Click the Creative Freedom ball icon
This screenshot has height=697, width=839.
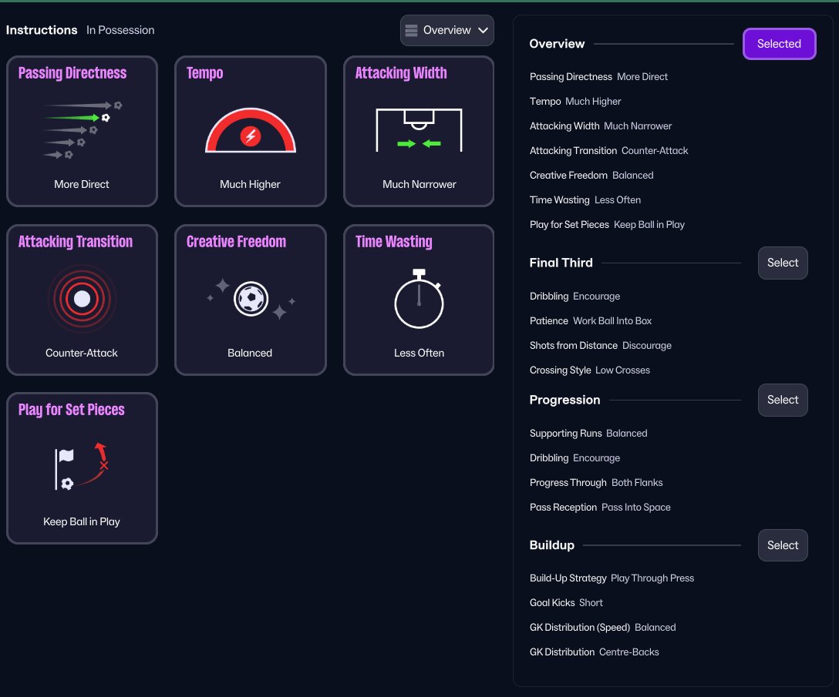click(251, 299)
